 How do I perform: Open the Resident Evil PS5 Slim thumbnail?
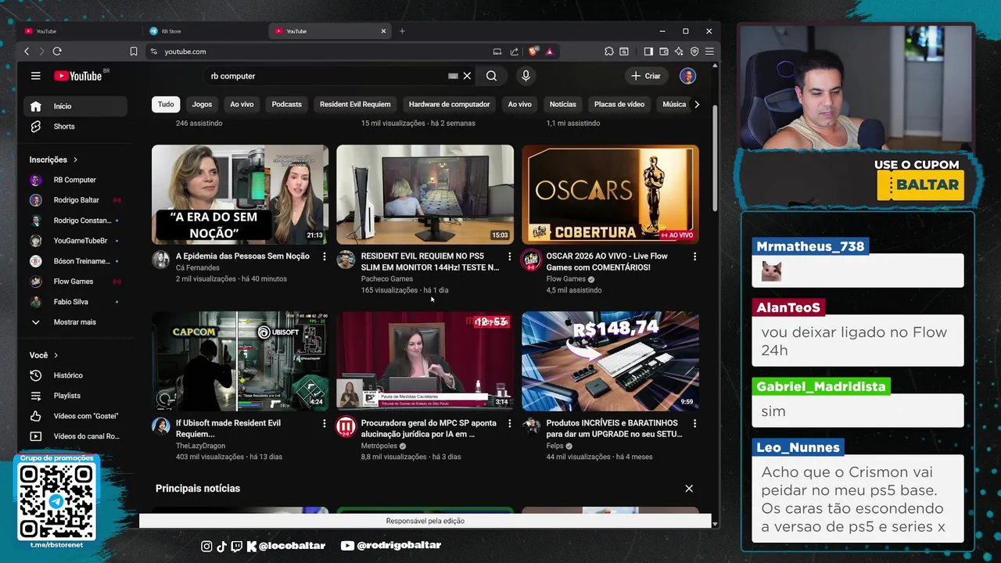pyautogui.click(x=425, y=194)
